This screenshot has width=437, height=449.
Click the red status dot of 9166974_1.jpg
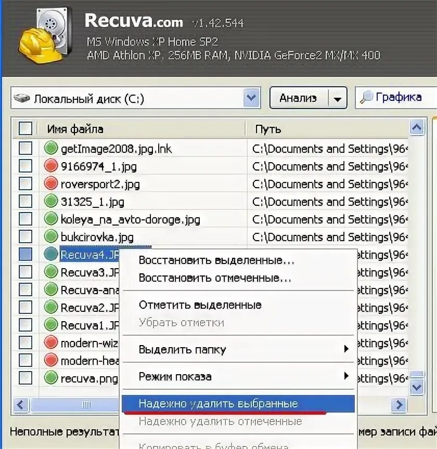tap(51, 166)
